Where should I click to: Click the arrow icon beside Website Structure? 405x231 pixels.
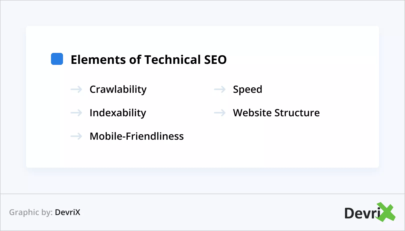tap(220, 113)
